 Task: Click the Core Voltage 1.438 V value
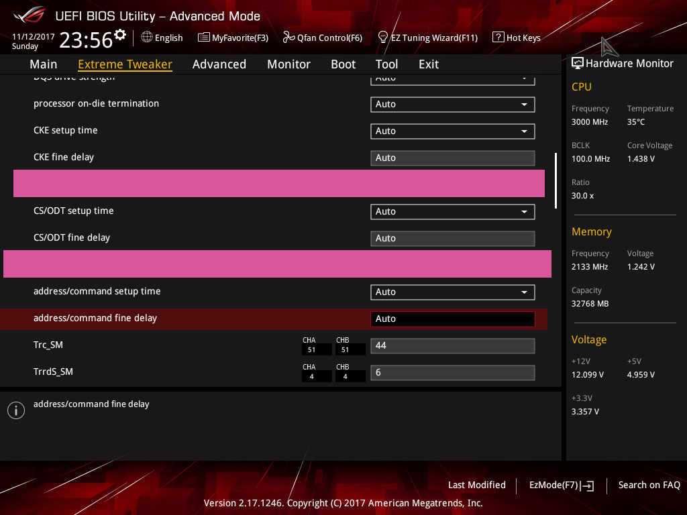tap(641, 158)
